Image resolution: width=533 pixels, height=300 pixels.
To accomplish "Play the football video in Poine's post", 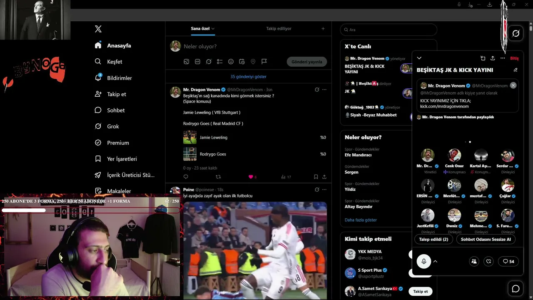I will click(255, 250).
